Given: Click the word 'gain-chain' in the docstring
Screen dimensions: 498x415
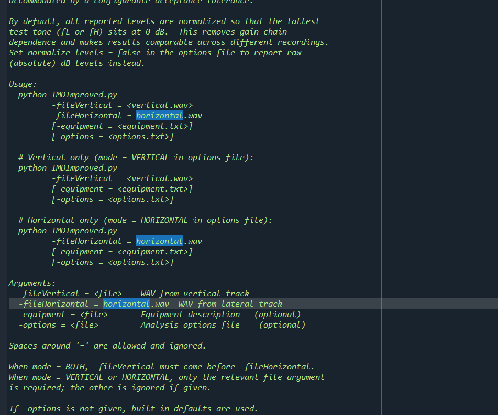Looking at the screenshot, I should [263, 32].
